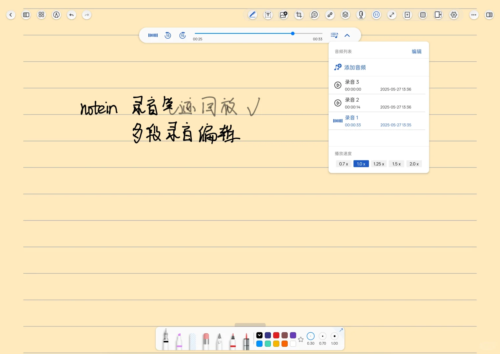This screenshot has height=354, width=500.
Task: Pick the yellow color swatch
Action: pos(276,344)
